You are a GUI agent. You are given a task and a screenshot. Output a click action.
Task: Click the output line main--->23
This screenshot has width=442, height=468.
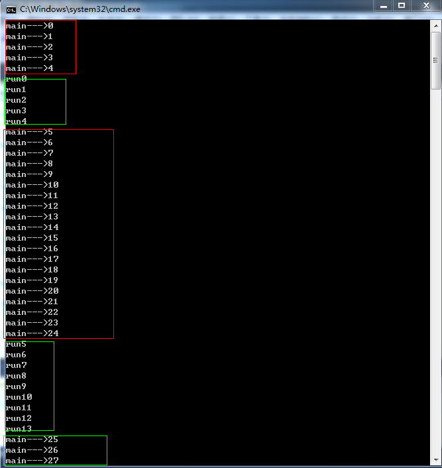(32, 323)
